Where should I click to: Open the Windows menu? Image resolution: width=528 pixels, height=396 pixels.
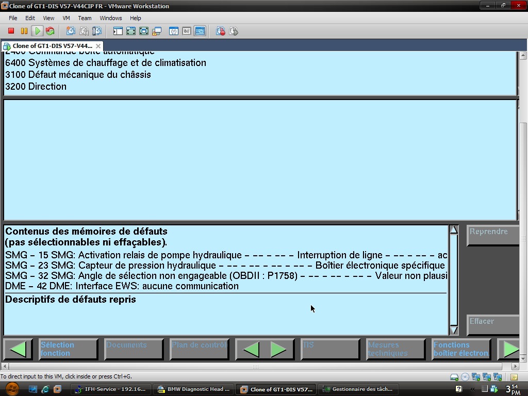click(x=110, y=18)
